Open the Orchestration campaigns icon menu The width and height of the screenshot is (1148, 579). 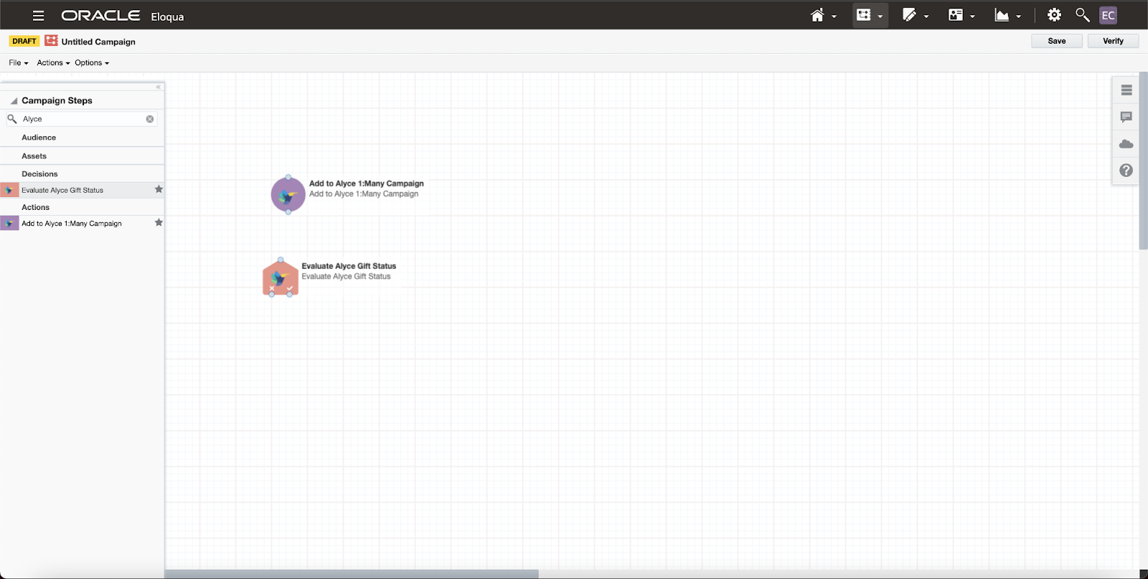tap(864, 15)
